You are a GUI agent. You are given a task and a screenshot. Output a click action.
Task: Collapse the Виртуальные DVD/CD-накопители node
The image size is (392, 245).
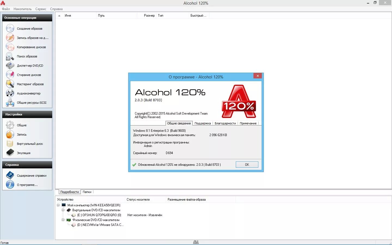pos(63,210)
